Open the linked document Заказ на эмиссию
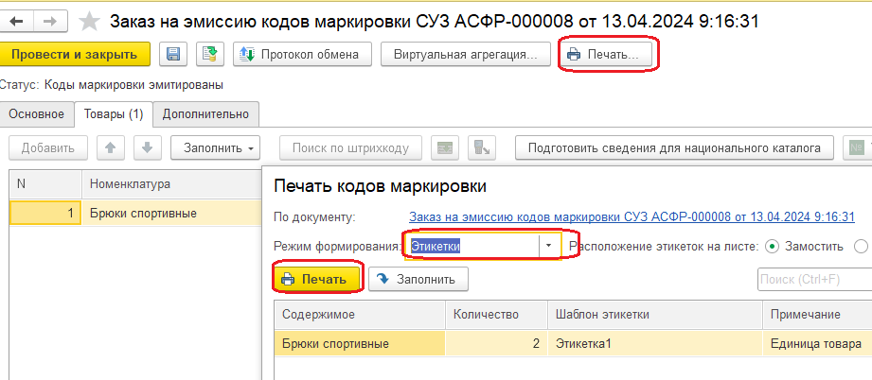Viewport: 872px width, 380px height. coord(632,216)
